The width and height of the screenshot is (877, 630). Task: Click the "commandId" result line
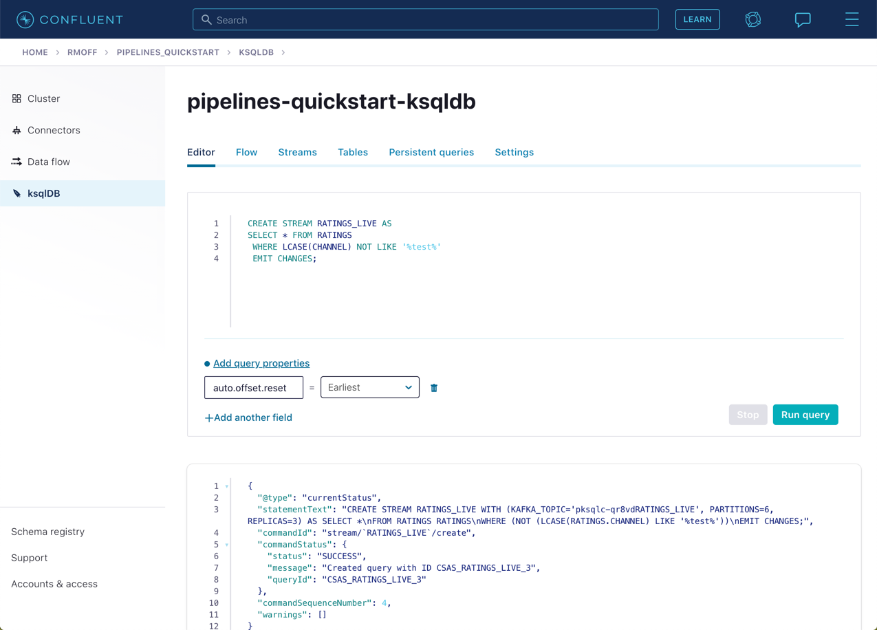pyautogui.click(x=367, y=533)
